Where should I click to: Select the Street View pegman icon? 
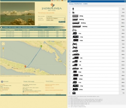(3, 48)
